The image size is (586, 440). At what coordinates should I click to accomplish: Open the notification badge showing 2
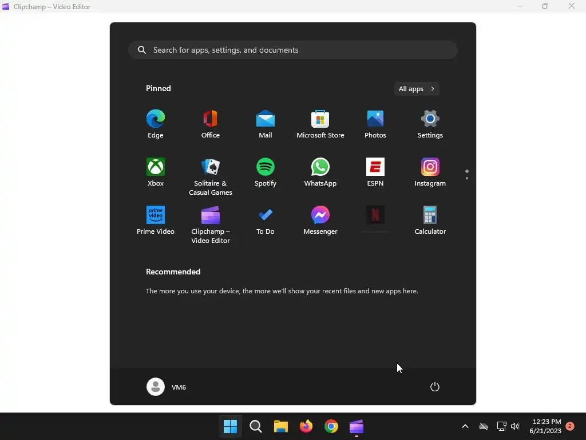pos(570,426)
